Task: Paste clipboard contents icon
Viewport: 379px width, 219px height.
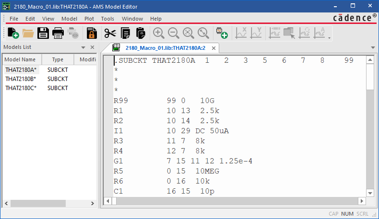Action: click(141, 33)
